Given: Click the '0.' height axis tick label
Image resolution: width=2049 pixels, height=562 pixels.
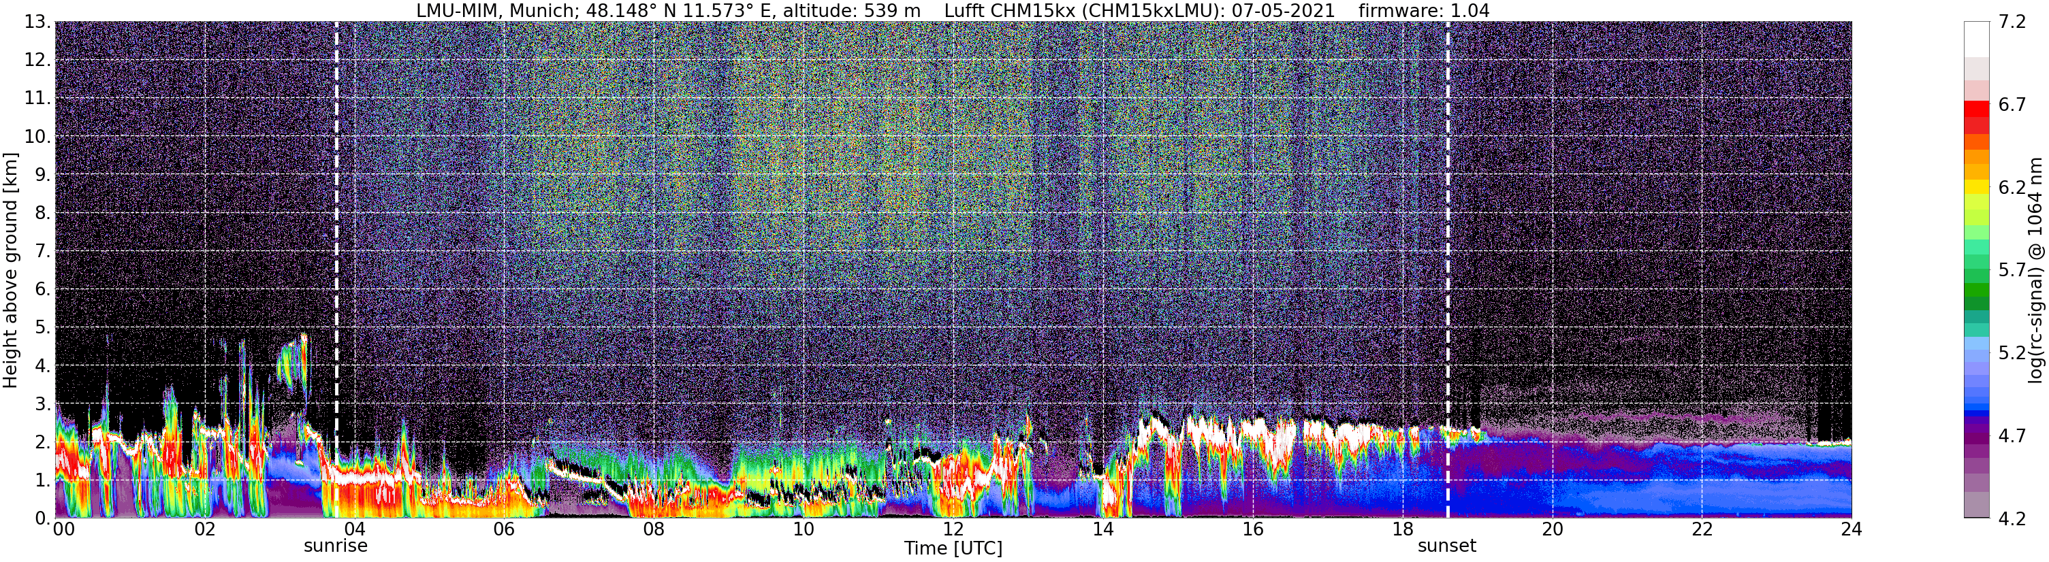Looking at the screenshot, I should (43, 518).
